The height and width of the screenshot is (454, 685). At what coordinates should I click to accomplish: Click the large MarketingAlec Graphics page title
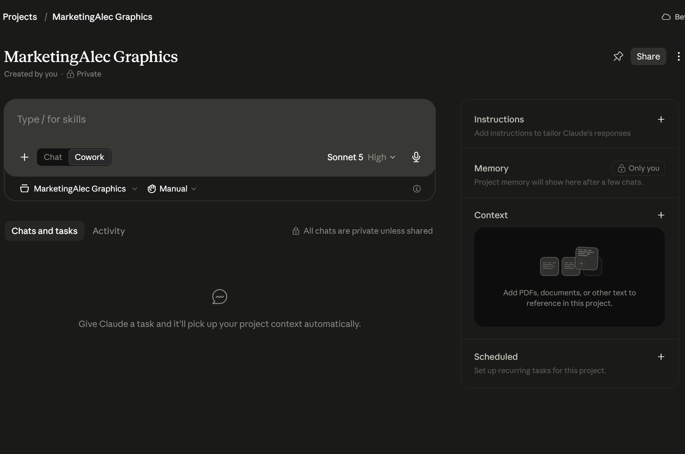(x=91, y=57)
